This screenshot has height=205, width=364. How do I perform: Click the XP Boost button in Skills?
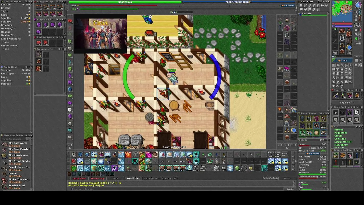click(x=313, y=154)
